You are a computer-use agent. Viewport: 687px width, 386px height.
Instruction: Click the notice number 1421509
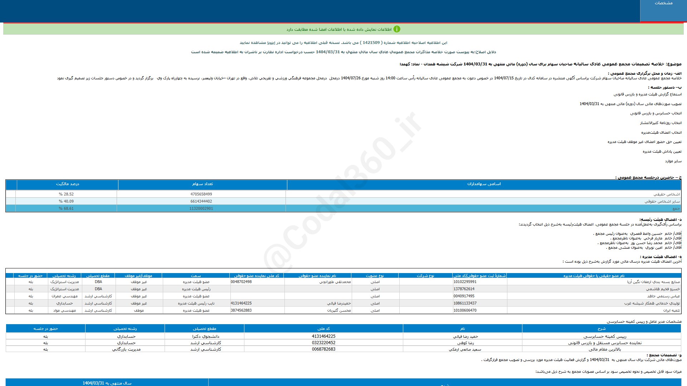(371, 43)
